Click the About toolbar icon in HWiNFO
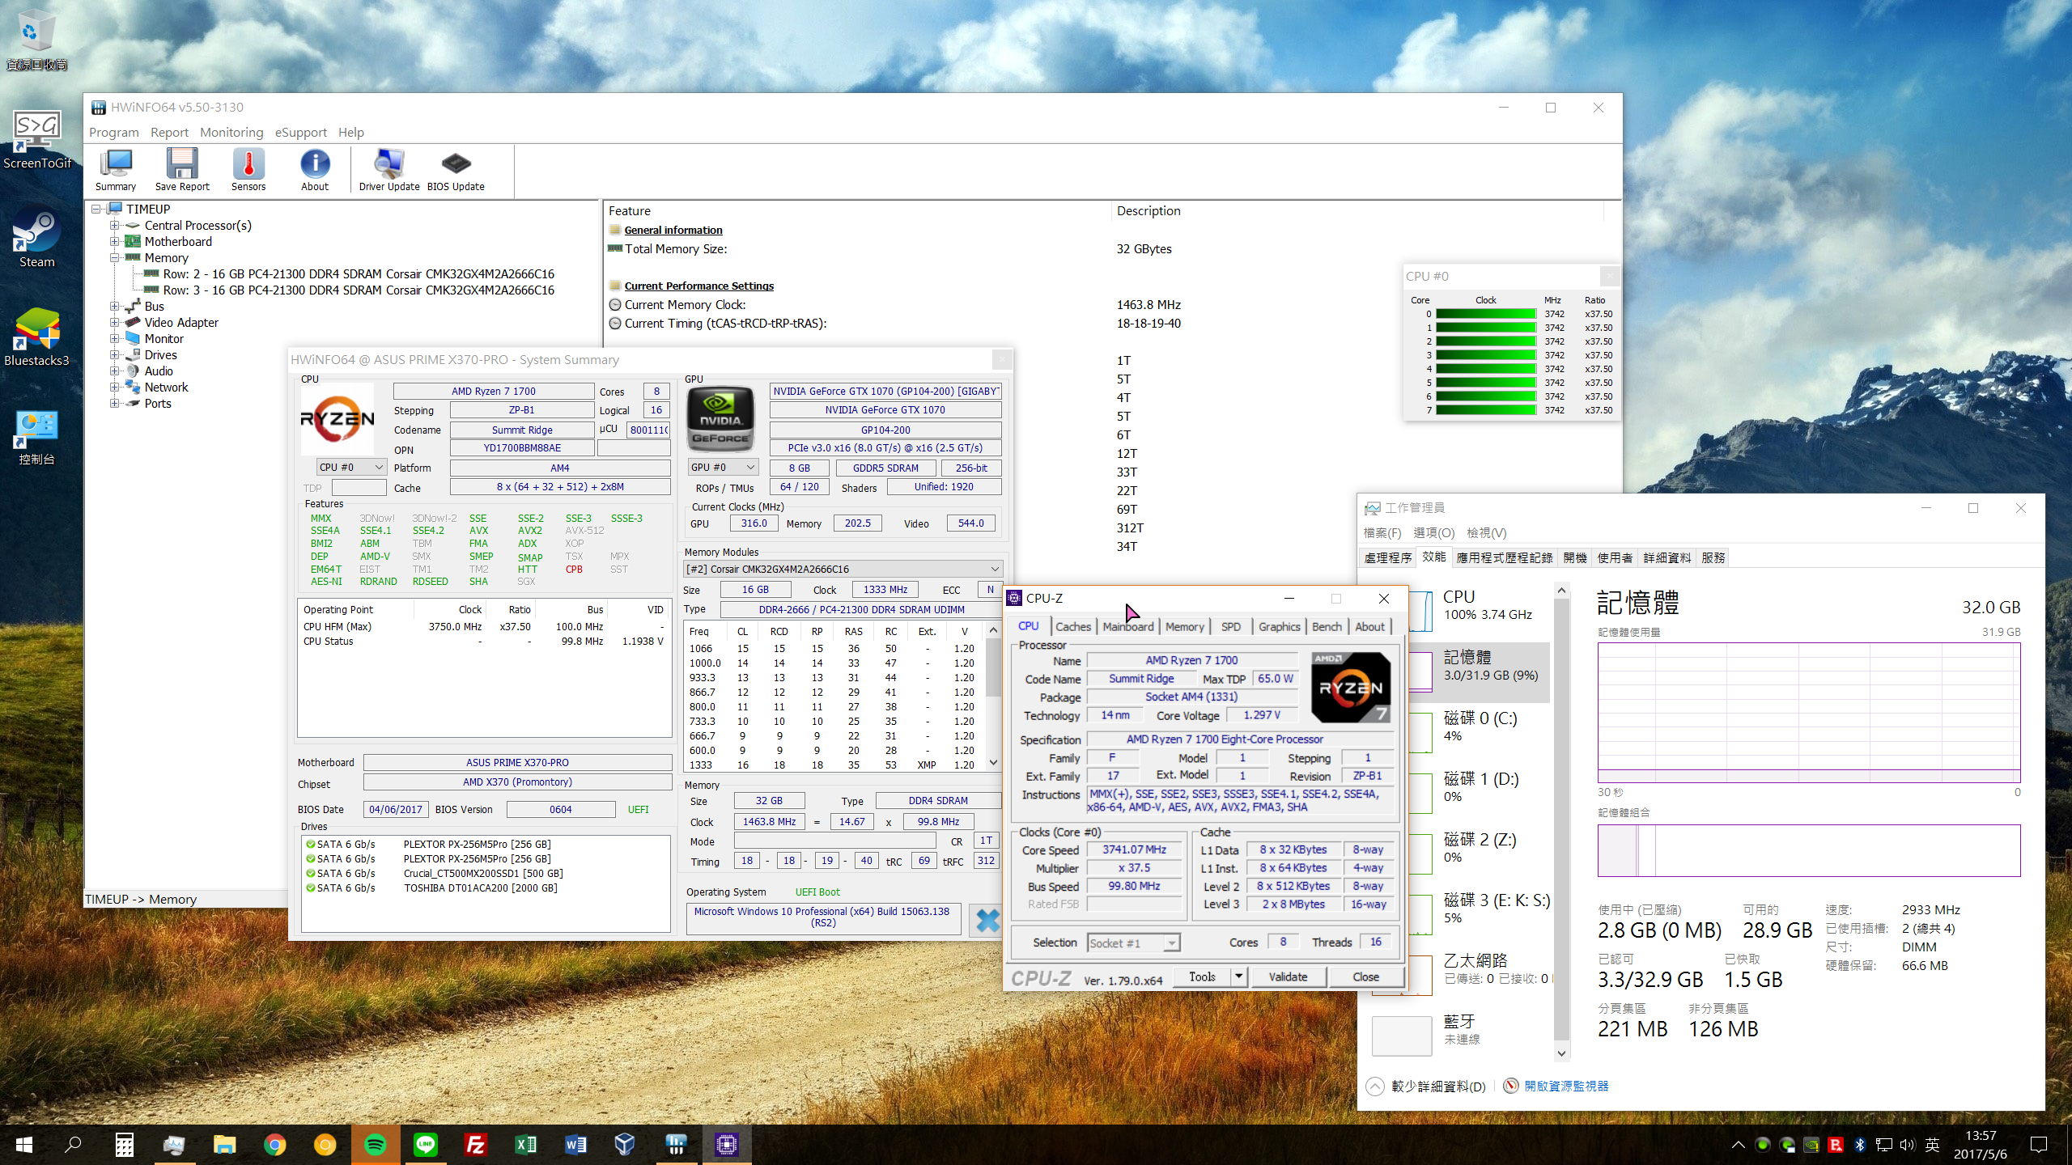 click(x=315, y=170)
